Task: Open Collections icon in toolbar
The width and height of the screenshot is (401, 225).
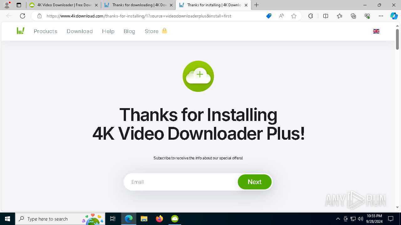Action: click(x=353, y=16)
